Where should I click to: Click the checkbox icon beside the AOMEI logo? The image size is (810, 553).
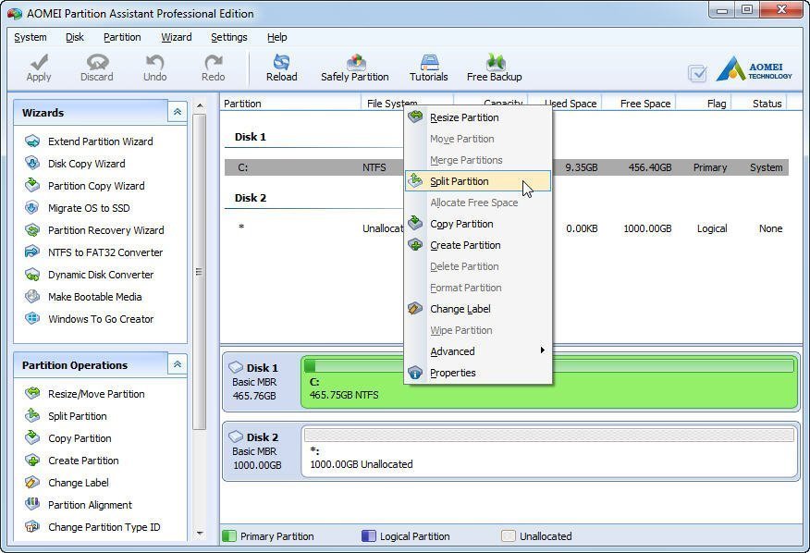point(697,73)
